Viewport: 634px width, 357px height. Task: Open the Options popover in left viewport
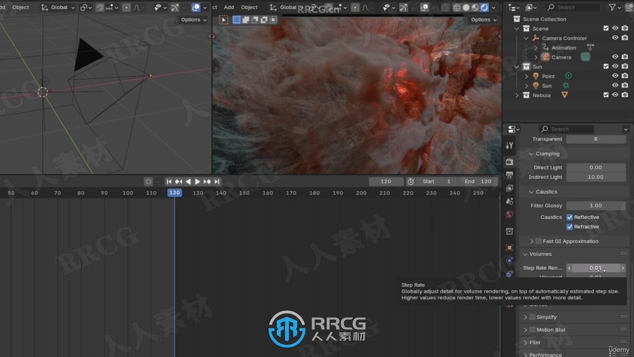pos(194,20)
